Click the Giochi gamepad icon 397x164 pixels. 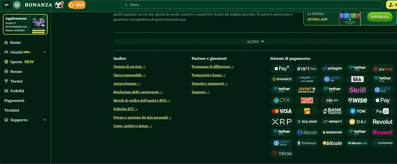(x=6, y=52)
